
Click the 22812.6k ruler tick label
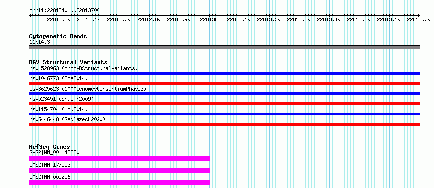(89, 19)
